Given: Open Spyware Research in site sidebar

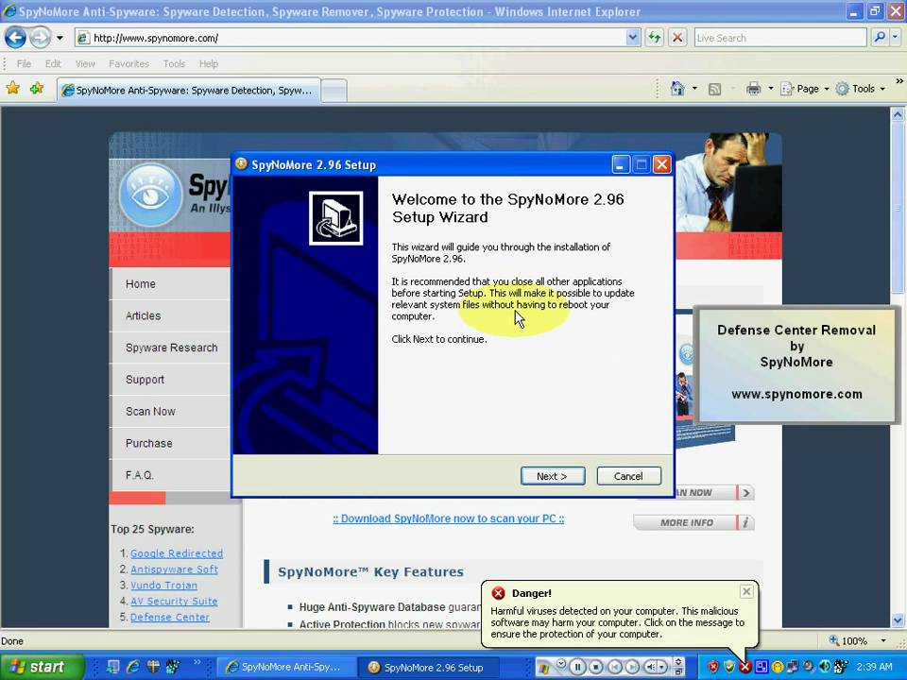Looking at the screenshot, I should (x=172, y=348).
